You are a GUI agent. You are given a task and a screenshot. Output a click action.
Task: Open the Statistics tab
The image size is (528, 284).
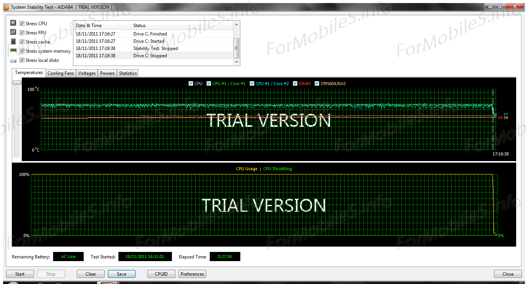click(x=128, y=73)
